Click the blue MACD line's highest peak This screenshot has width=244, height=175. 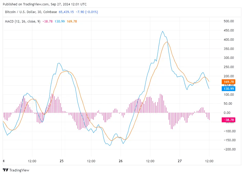click(x=163, y=31)
